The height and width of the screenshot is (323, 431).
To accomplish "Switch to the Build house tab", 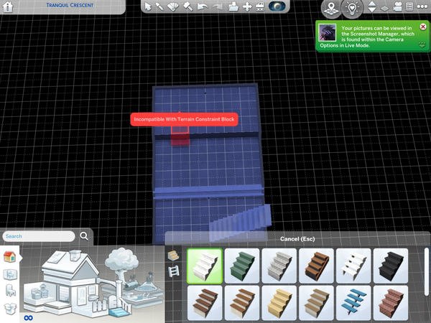I will (9, 257).
